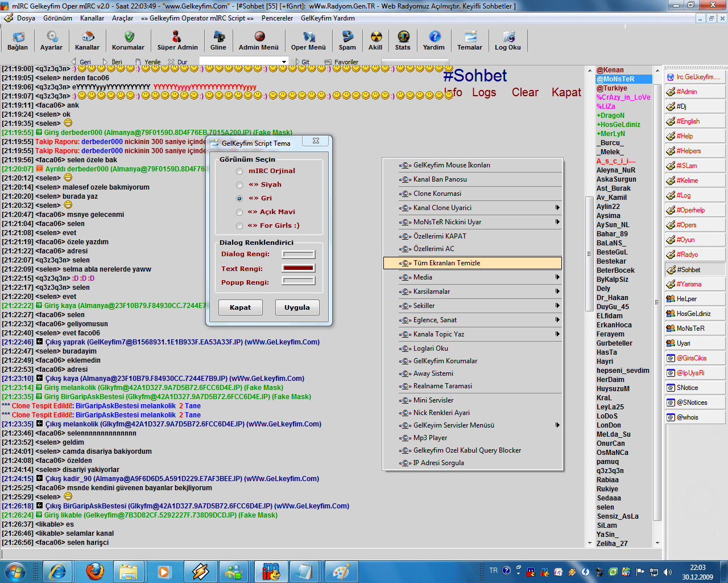The width and height of the screenshot is (728, 583).
Task: Click Geri back navigation button
Action: (81, 62)
